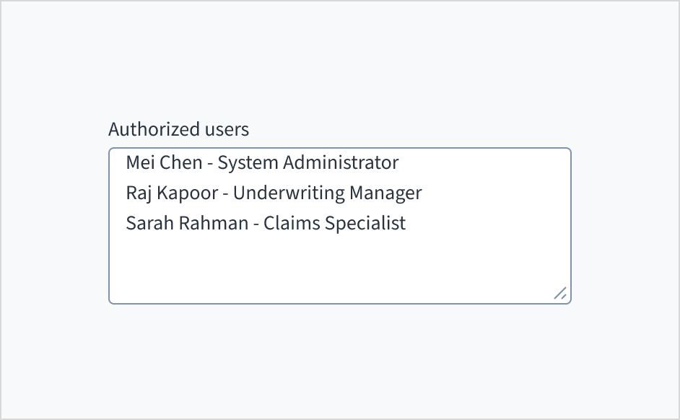The width and height of the screenshot is (680, 420).
Task: Click on the surname Chen
Action: click(x=180, y=162)
